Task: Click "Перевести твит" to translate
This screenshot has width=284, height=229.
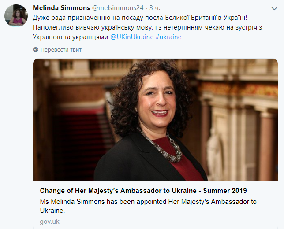Action: coord(61,50)
